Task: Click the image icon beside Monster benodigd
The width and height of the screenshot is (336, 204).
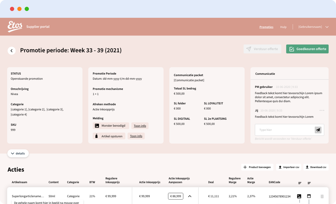Action: [97, 126]
